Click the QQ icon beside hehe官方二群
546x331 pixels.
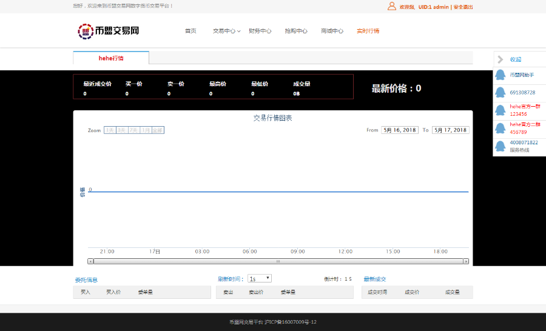coord(500,129)
